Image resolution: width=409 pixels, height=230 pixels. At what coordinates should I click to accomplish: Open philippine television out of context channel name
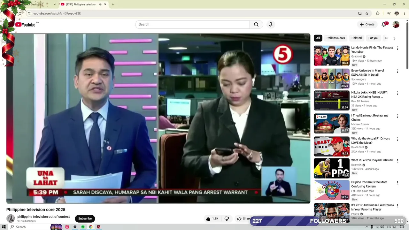click(43, 217)
